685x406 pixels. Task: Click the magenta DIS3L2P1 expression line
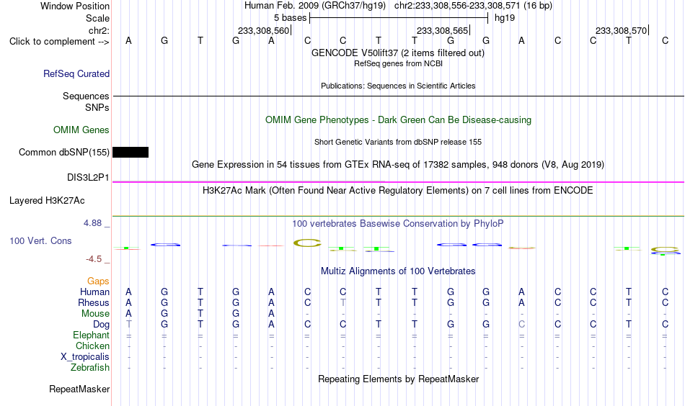[398, 182]
